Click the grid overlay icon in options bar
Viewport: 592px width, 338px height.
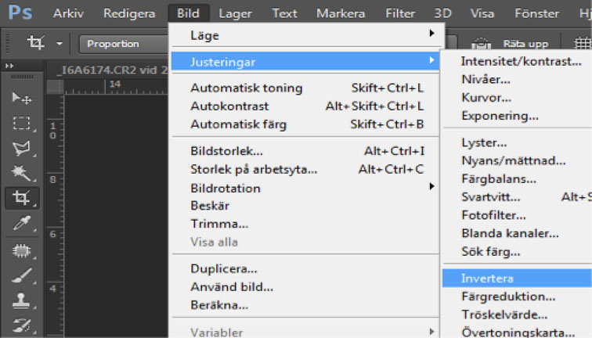click(x=583, y=44)
